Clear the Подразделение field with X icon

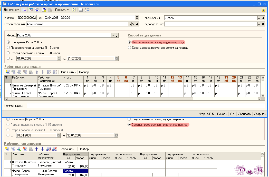(x=263, y=24)
